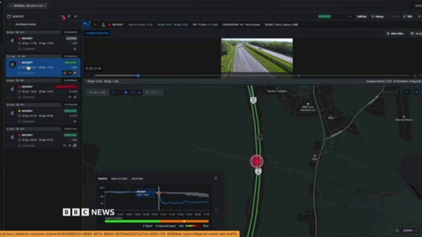Click the camera marker on the road

260,137
